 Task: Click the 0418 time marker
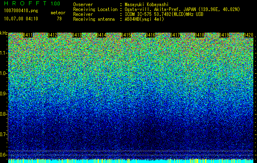199,35
